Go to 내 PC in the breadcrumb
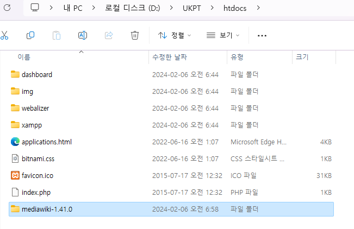Image resolution: width=354 pixels, height=229 pixels. pyautogui.click(x=73, y=8)
